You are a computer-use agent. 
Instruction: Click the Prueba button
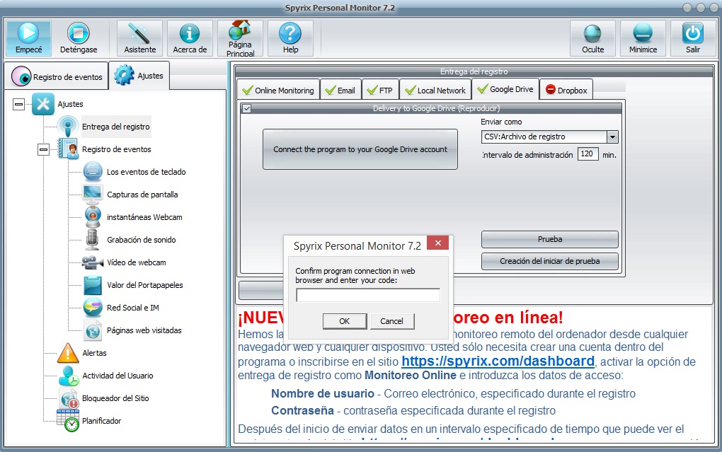pos(550,239)
